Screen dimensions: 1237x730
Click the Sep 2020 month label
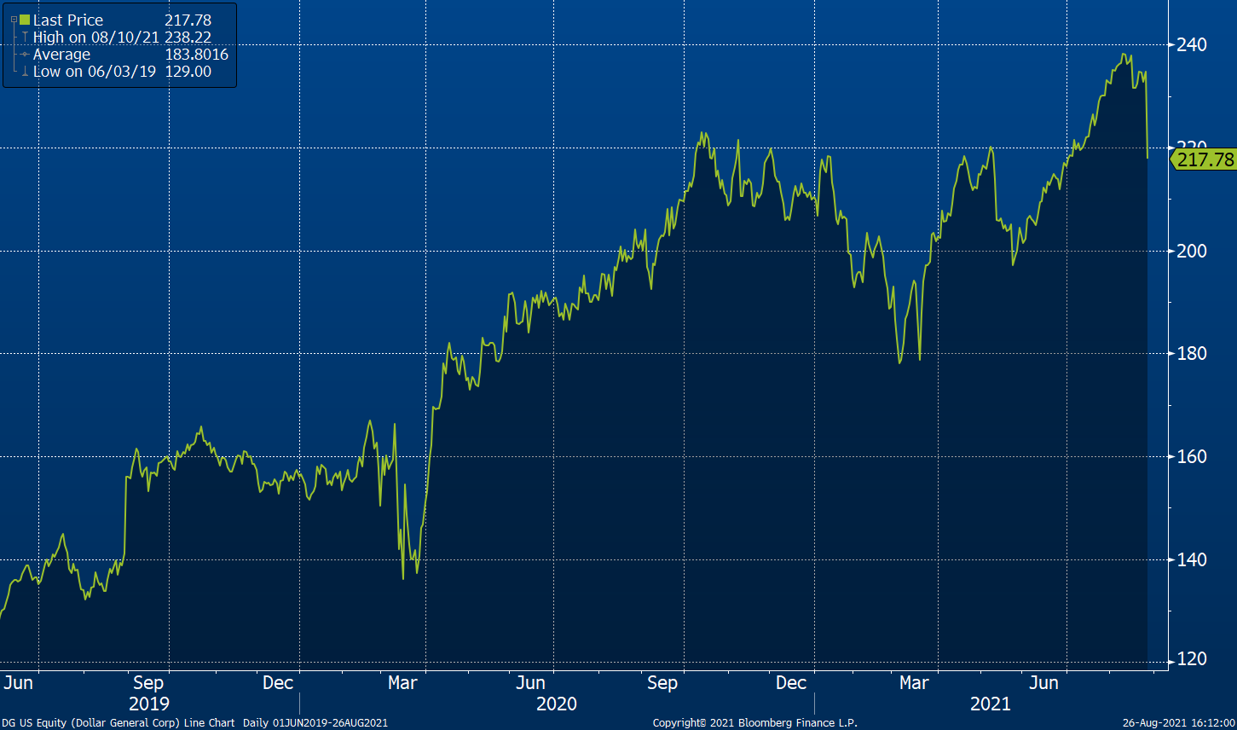pos(662,682)
